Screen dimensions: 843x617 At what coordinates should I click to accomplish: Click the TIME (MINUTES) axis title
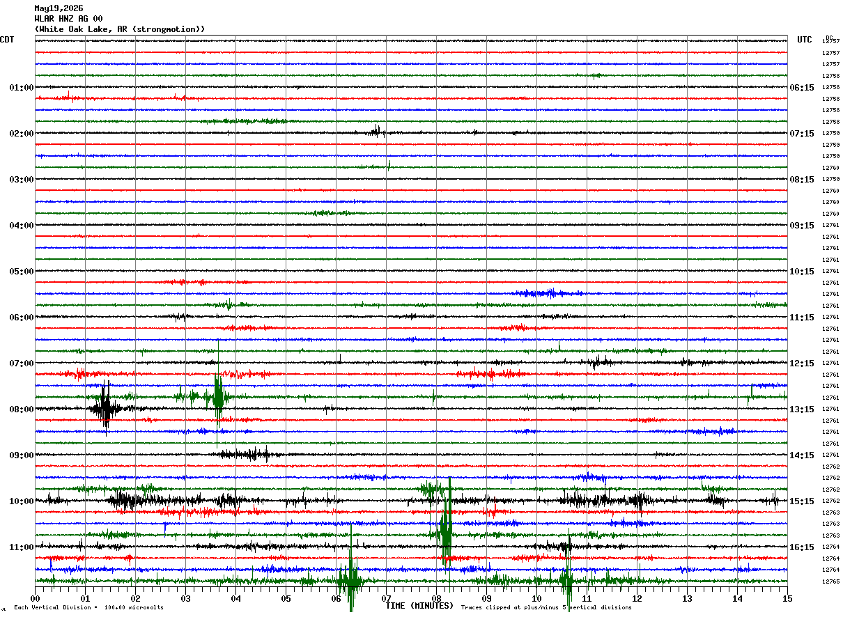[x=419, y=606]
